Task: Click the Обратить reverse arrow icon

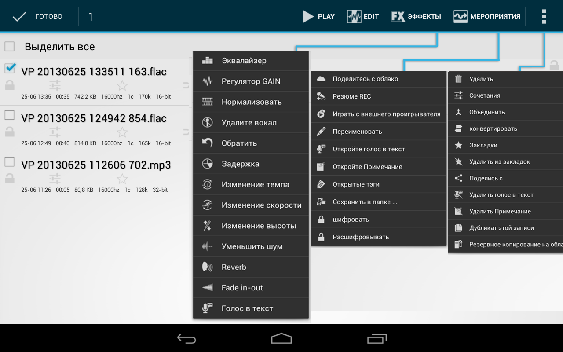Action: pyautogui.click(x=207, y=143)
